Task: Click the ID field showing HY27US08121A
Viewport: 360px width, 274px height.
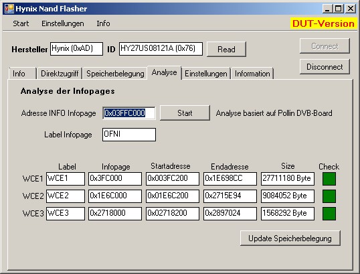Action: point(161,49)
